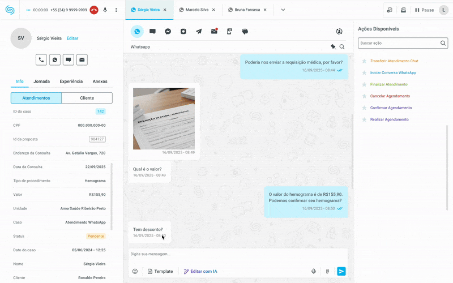Open the Anexos tab

click(x=100, y=82)
